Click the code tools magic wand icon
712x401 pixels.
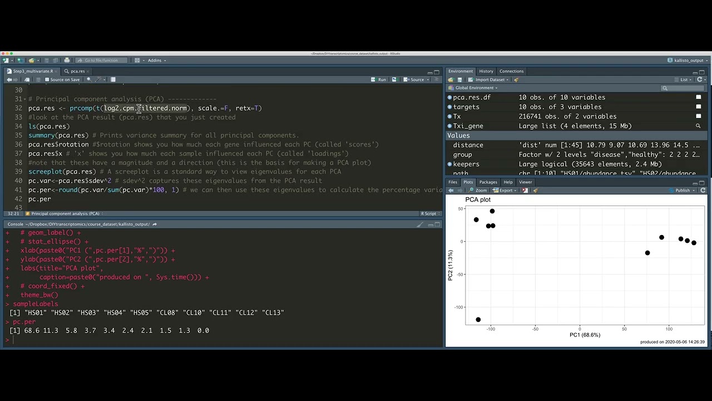98,80
